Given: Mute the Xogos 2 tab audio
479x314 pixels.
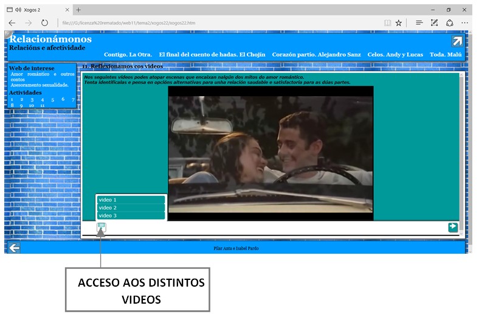Looking at the screenshot, I should point(18,10).
